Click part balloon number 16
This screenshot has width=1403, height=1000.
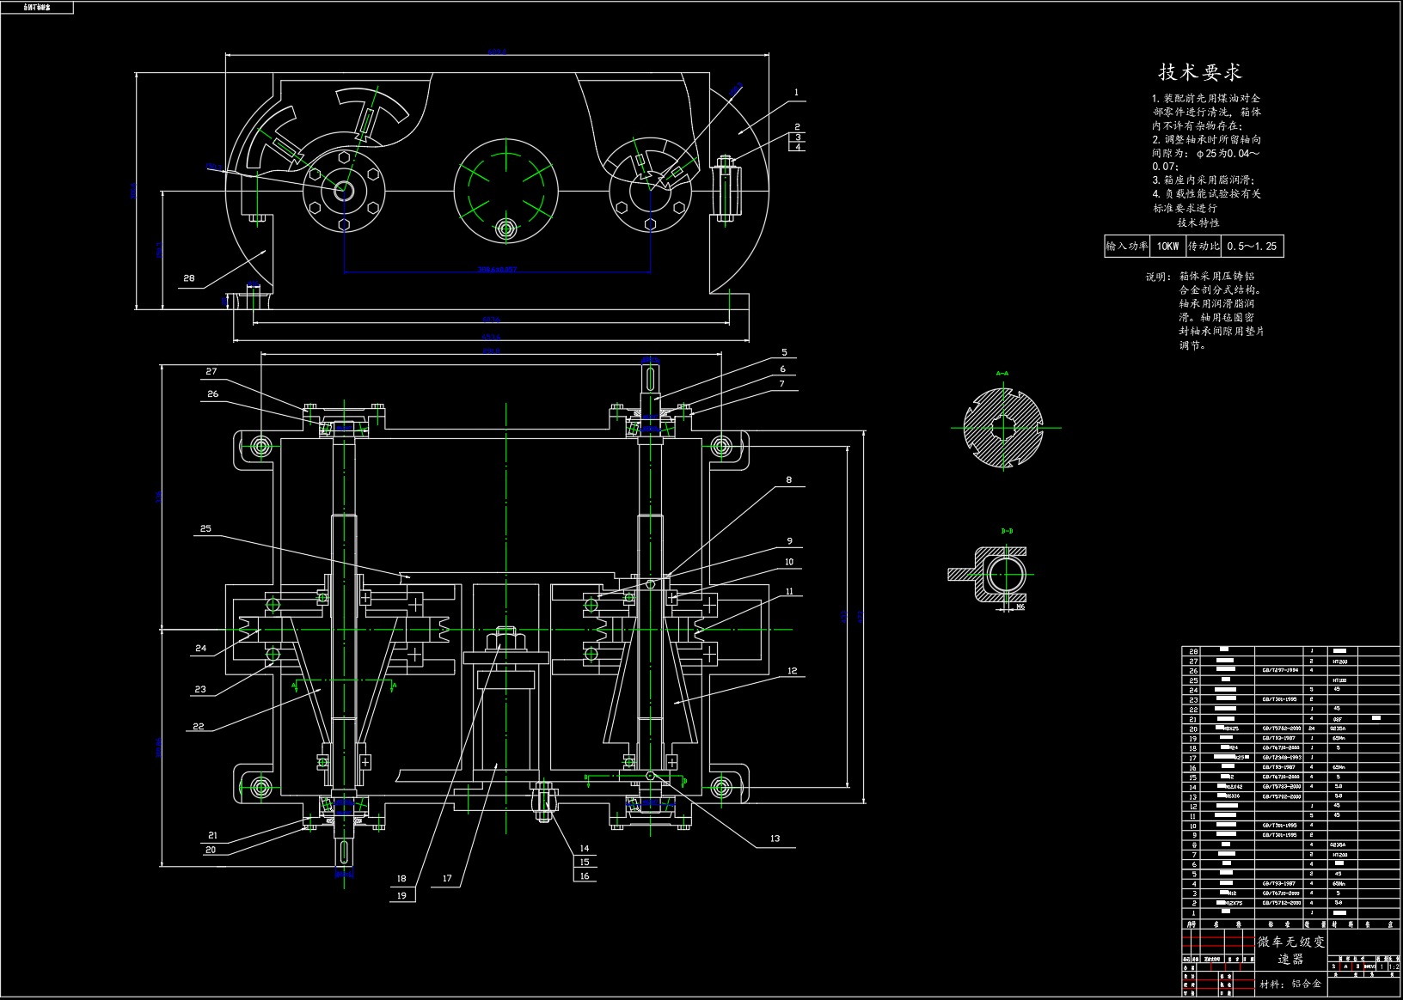(585, 875)
